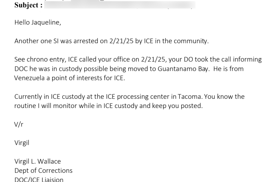Click the full name 'Virgil L. Wallace'
273x182 pixels.
tap(38, 162)
